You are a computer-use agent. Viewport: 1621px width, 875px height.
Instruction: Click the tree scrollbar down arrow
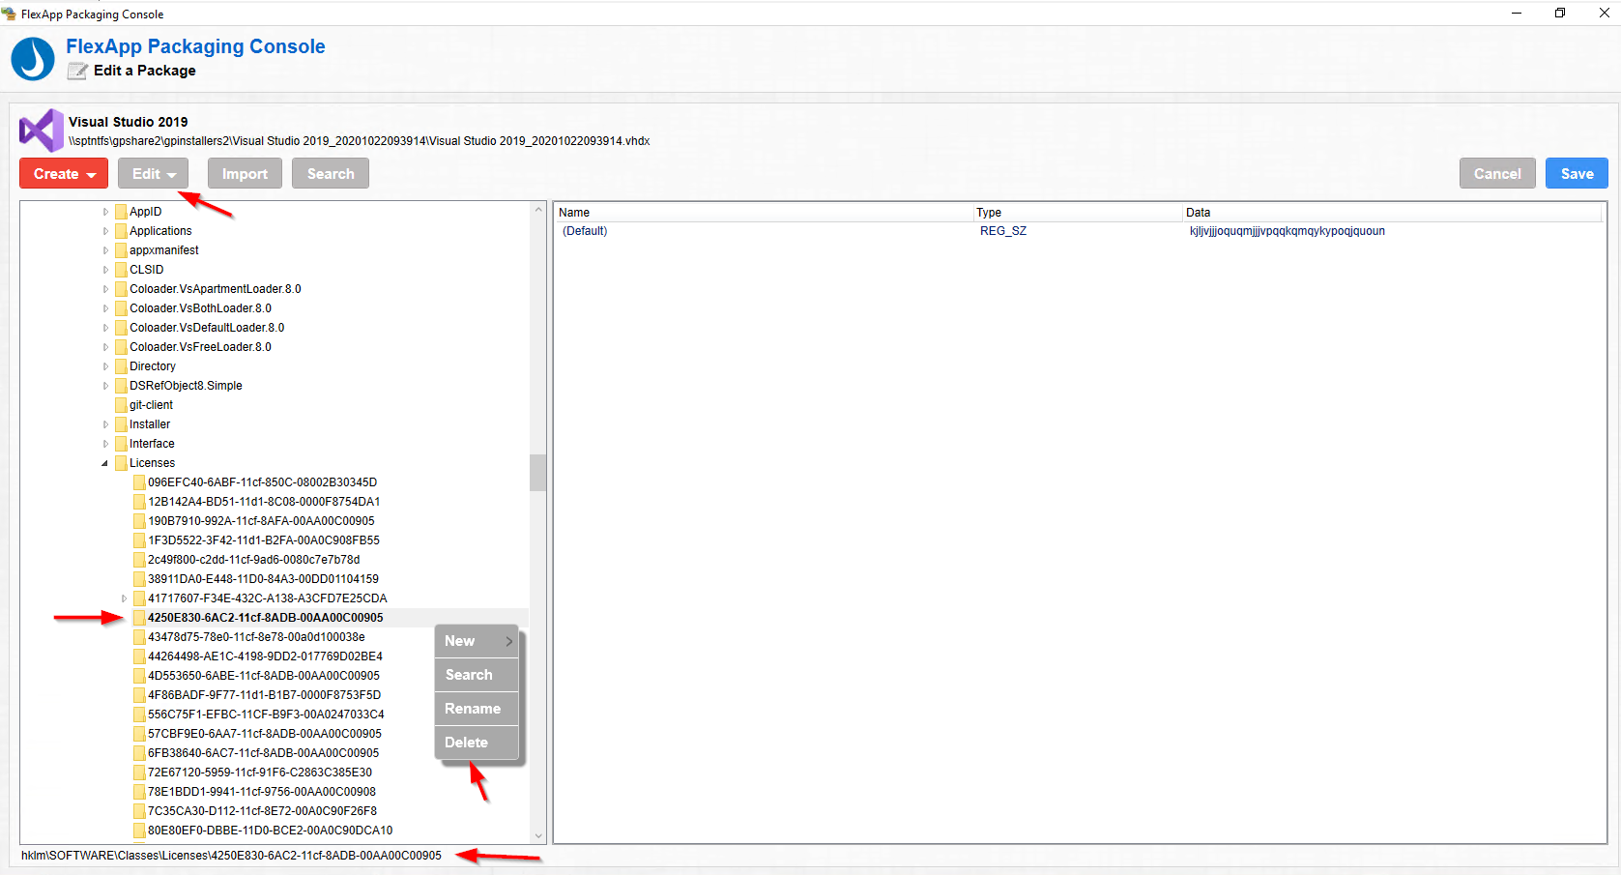tap(538, 836)
